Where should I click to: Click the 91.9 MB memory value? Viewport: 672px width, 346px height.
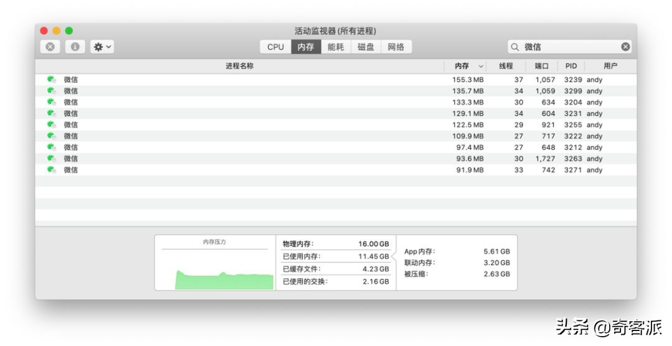(470, 170)
